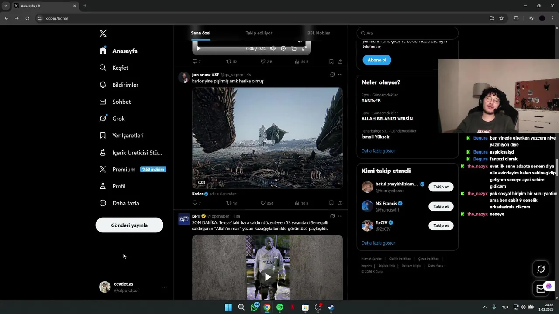The height and width of the screenshot is (314, 559).
Task: Open BPT profile avatar
Action: tap(184, 219)
